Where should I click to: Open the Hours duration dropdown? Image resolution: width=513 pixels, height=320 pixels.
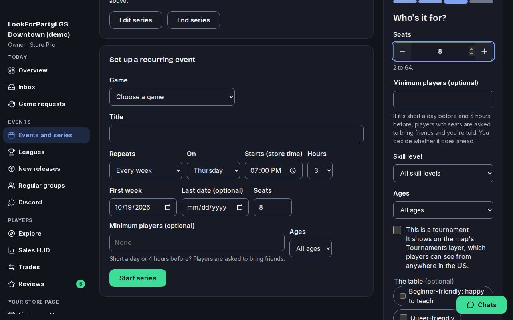tap(320, 170)
